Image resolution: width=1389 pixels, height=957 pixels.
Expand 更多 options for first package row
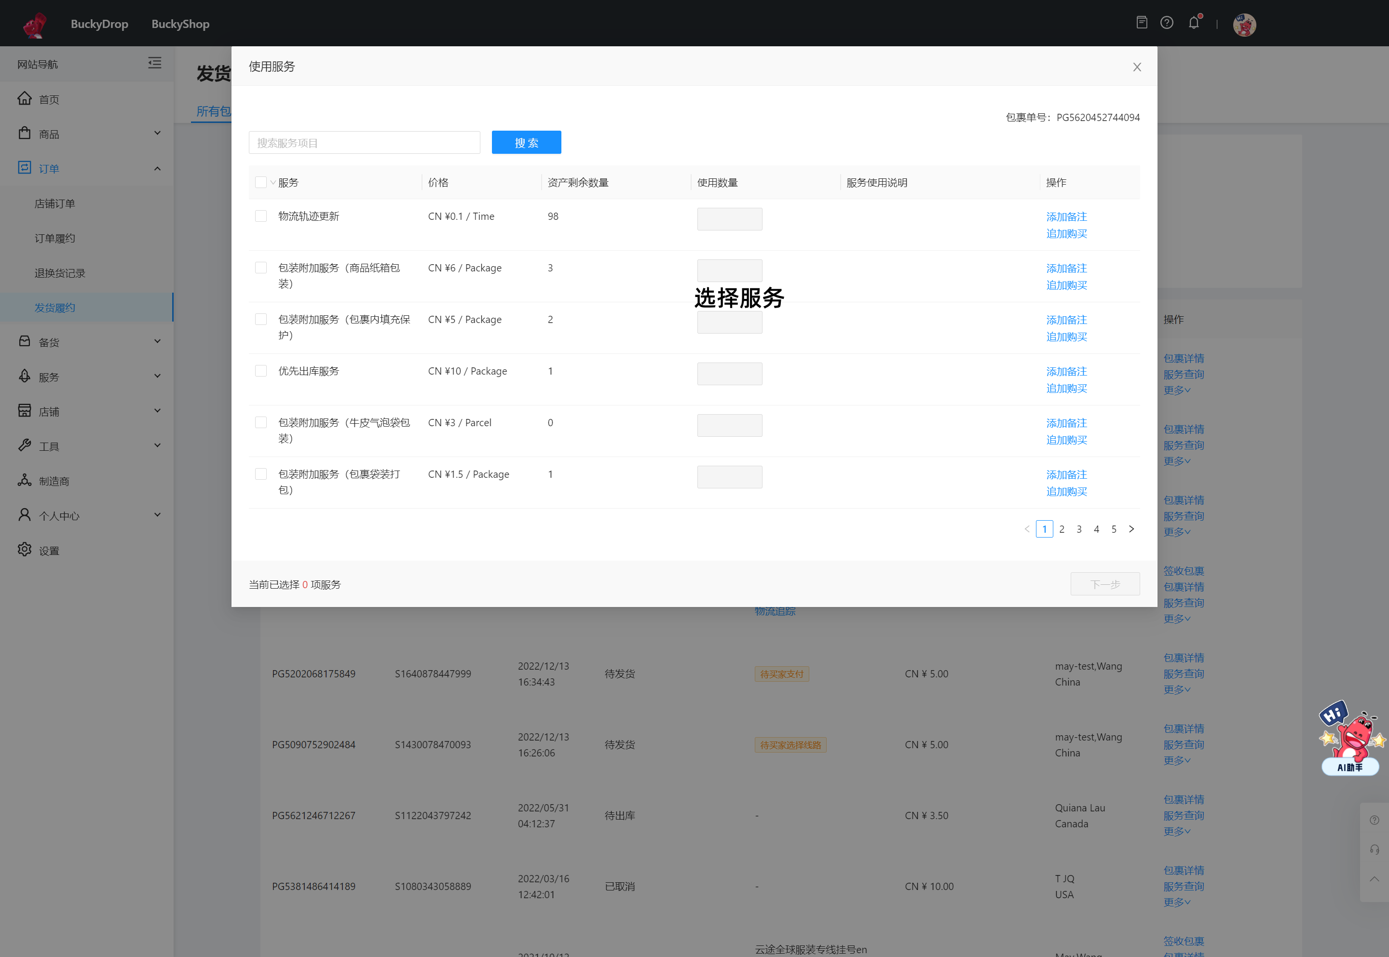(x=1175, y=390)
